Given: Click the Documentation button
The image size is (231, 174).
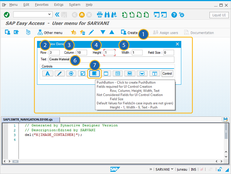Looking at the screenshot, I should pos(199,33).
